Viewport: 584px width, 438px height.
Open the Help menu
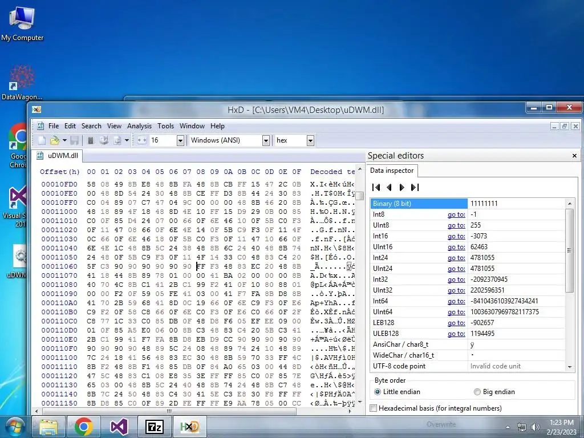(217, 126)
